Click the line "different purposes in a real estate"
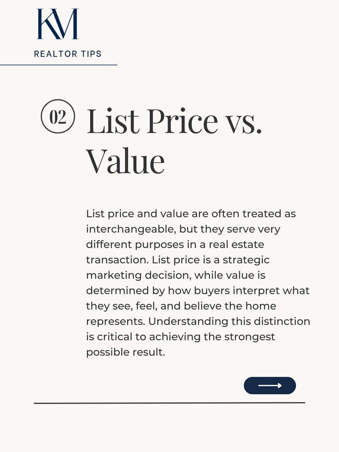339x452 pixels. point(175,245)
